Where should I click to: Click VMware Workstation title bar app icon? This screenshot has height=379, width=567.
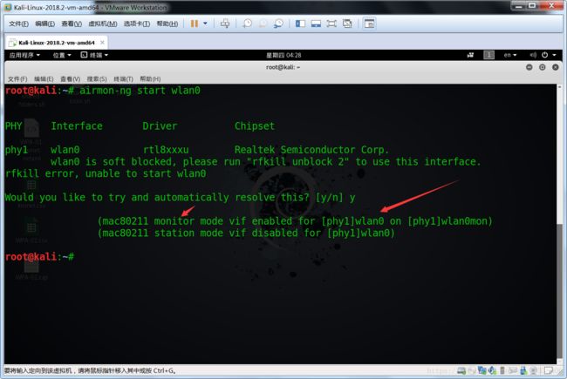tap(8, 6)
